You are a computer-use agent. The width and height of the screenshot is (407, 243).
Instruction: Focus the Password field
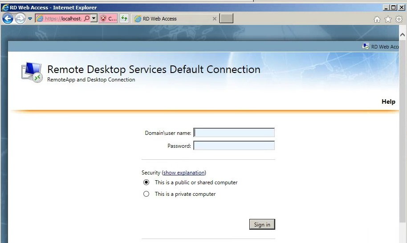tap(234, 146)
